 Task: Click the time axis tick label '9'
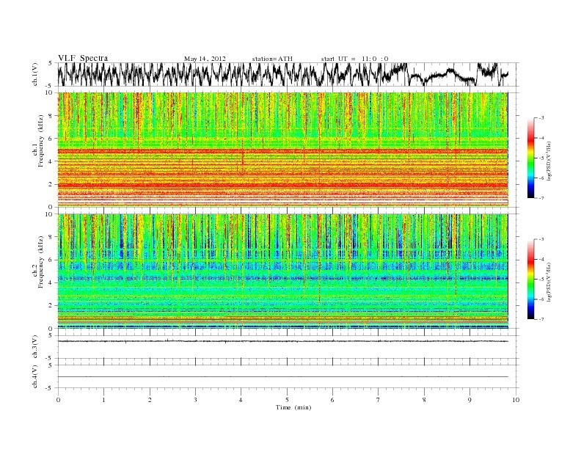click(469, 400)
